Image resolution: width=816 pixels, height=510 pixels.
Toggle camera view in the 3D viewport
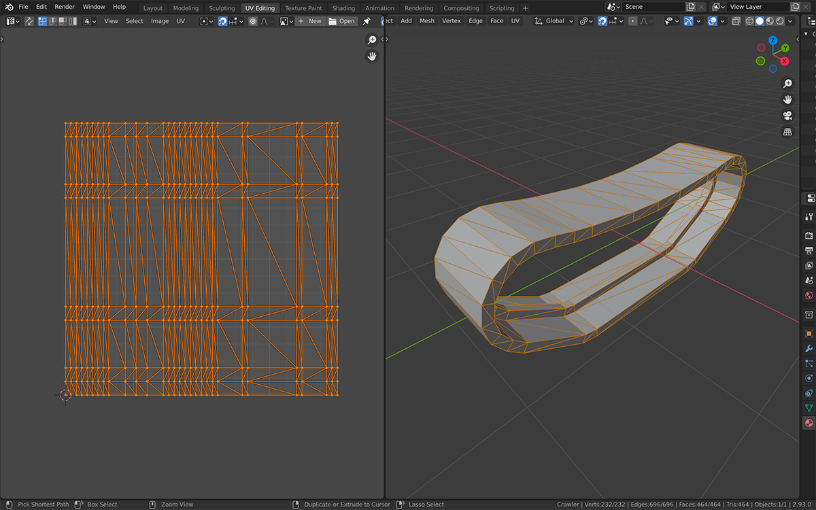tap(787, 115)
